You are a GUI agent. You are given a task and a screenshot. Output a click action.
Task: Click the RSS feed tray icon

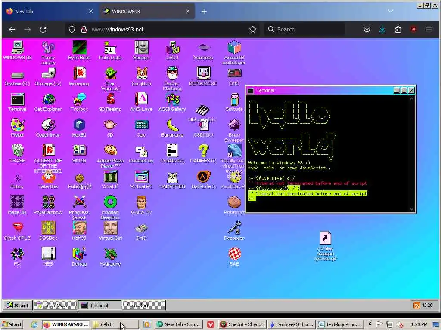click(416, 306)
